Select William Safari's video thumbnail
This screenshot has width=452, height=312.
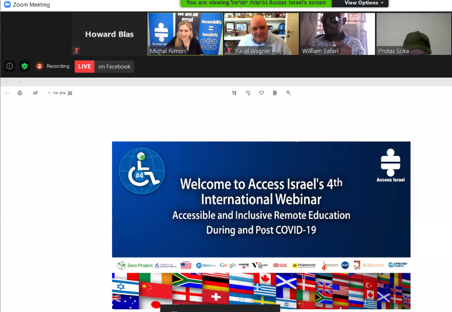(x=337, y=34)
